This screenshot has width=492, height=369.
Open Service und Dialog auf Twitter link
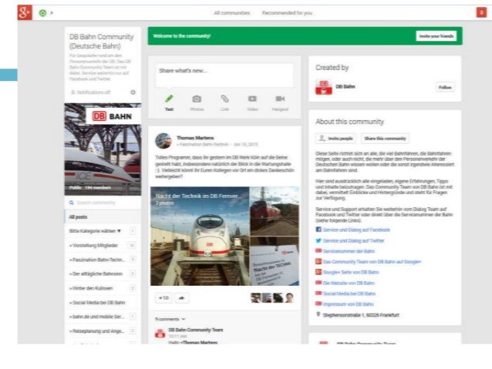coord(354,241)
